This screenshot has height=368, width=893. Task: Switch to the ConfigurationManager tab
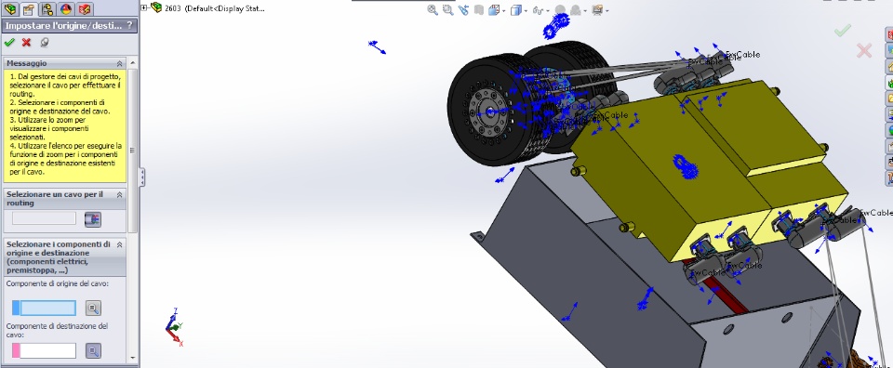click(x=47, y=8)
